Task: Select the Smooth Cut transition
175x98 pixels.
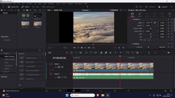Action: (31, 79)
